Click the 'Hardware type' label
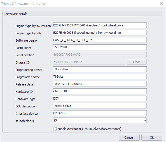Image resolution: width=166 pixels, height=142 pixels. pos(25,99)
